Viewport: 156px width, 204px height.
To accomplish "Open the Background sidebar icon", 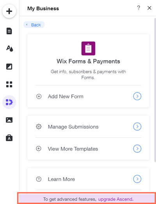I will 9,67.
